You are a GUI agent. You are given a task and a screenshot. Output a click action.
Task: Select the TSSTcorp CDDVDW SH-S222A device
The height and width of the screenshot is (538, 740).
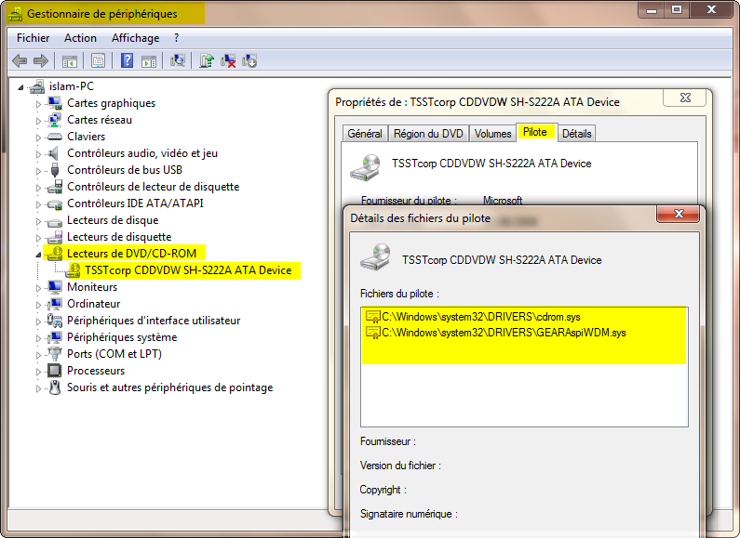pos(187,270)
